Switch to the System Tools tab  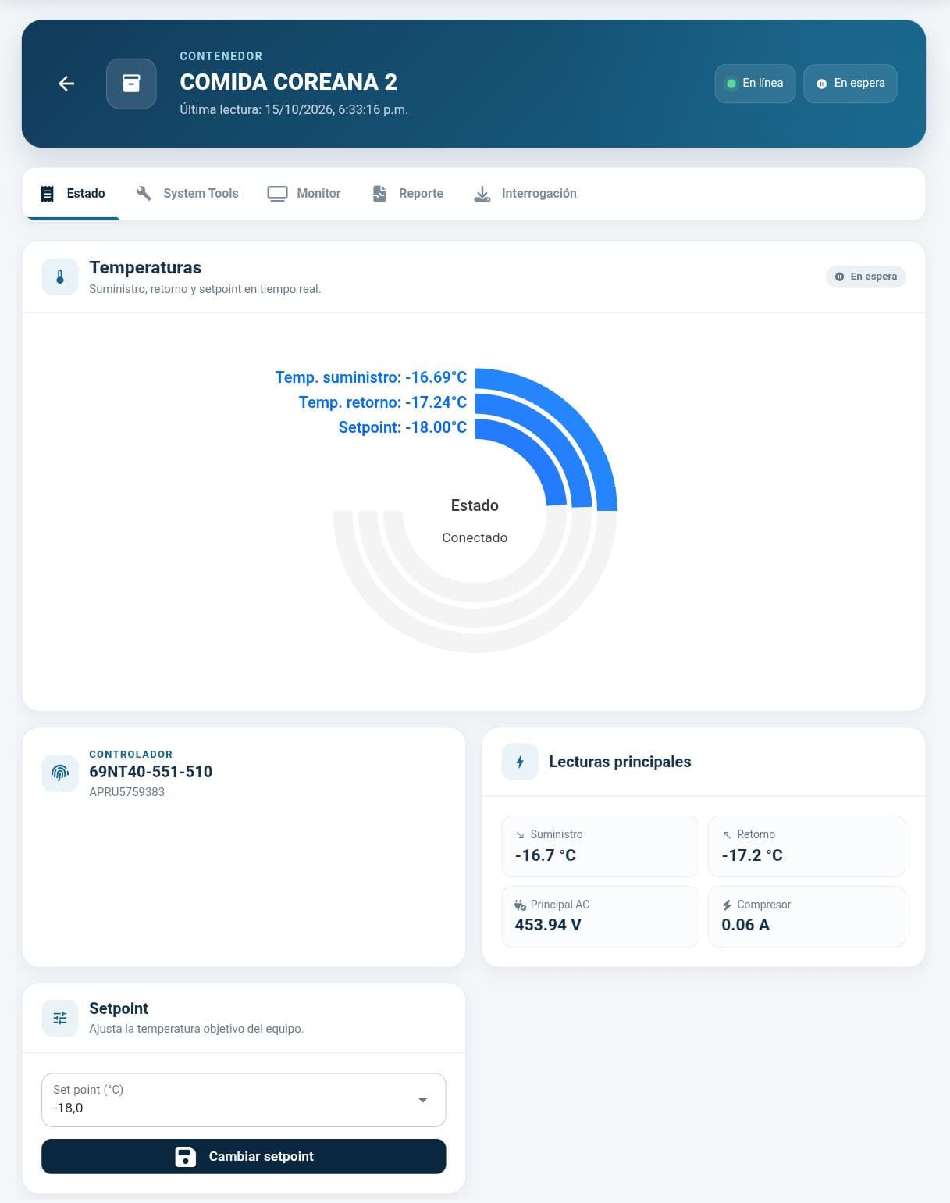pyautogui.click(x=187, y=194)
